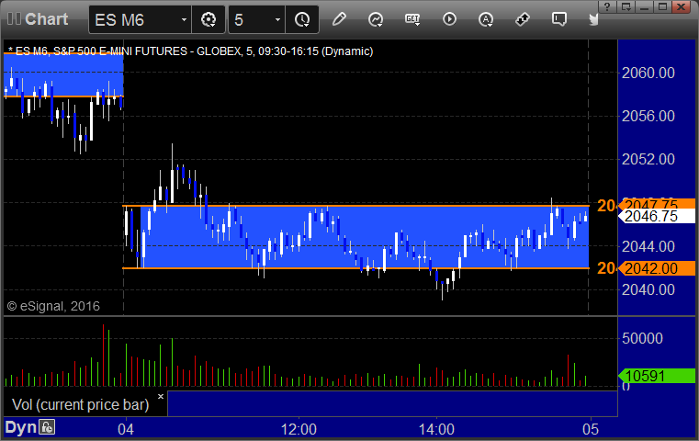Click the chart title ES M6 S&P 500 text
Screen dimensions: 699x441
(190, 51)
